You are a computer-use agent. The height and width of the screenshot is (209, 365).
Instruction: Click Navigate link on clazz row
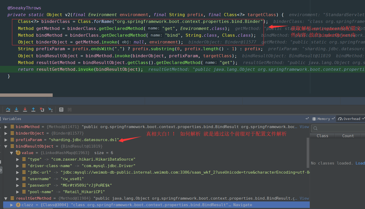pos(242,205)
